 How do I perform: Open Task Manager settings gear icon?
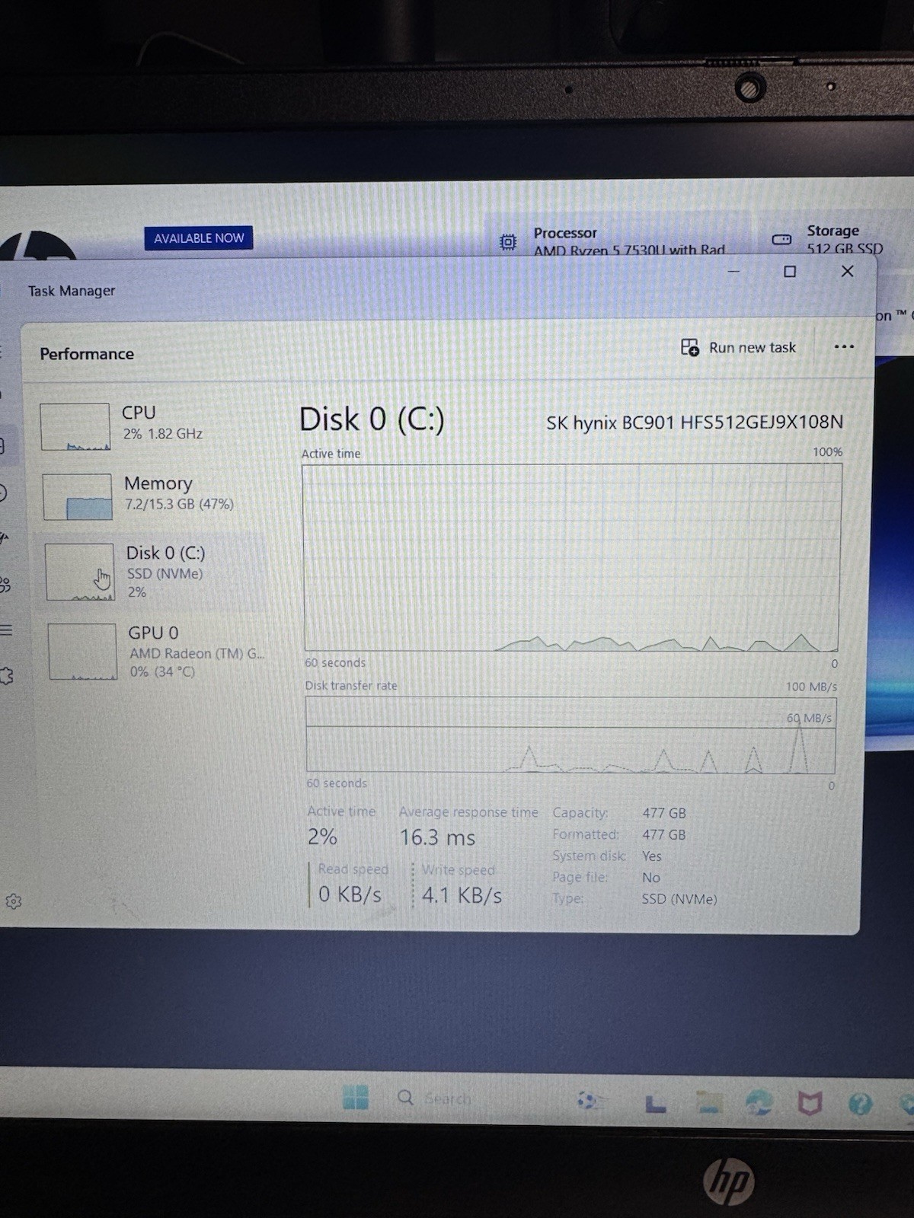(13, 901)
